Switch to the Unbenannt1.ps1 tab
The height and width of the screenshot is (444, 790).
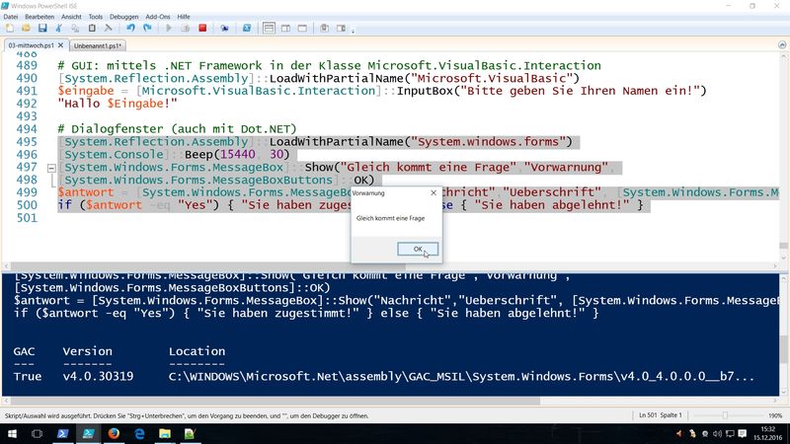[97, 45]
